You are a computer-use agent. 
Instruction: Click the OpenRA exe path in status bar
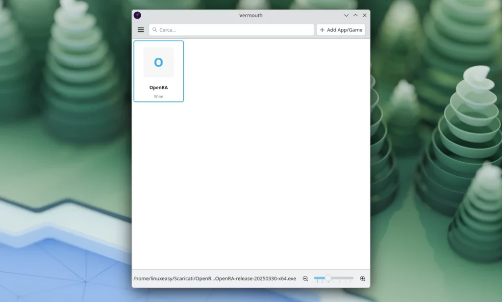[215, 278]
